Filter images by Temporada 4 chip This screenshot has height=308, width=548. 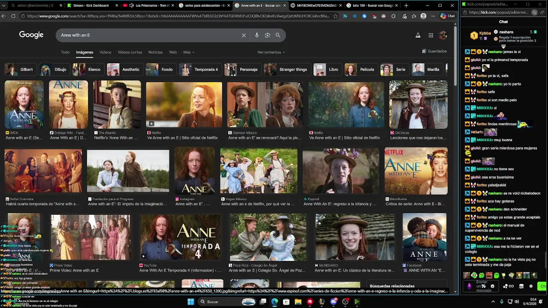pyautogui.click(x=200, y=69)
